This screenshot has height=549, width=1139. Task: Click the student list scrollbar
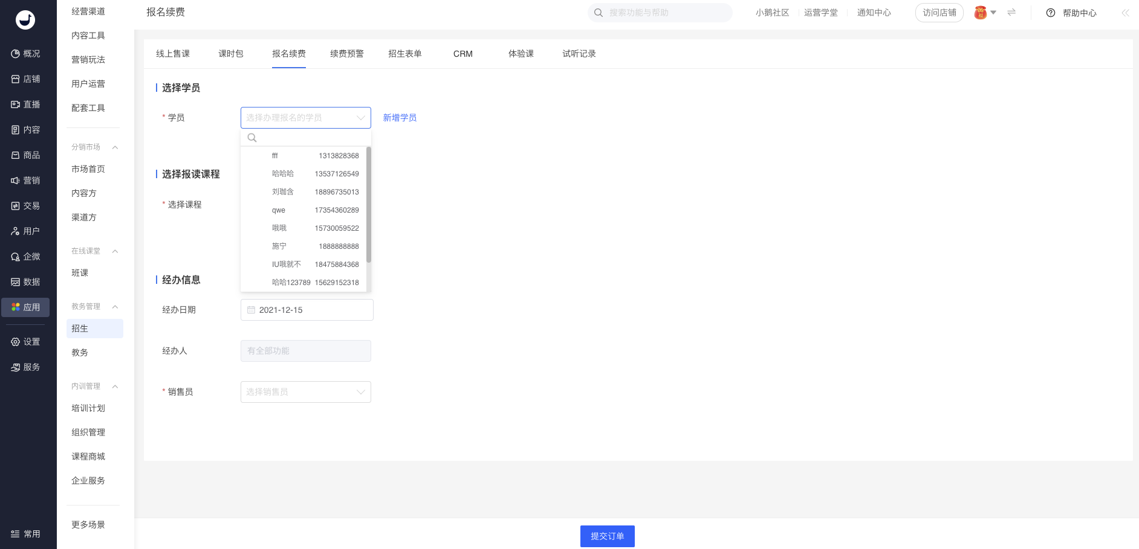[369, 205]
